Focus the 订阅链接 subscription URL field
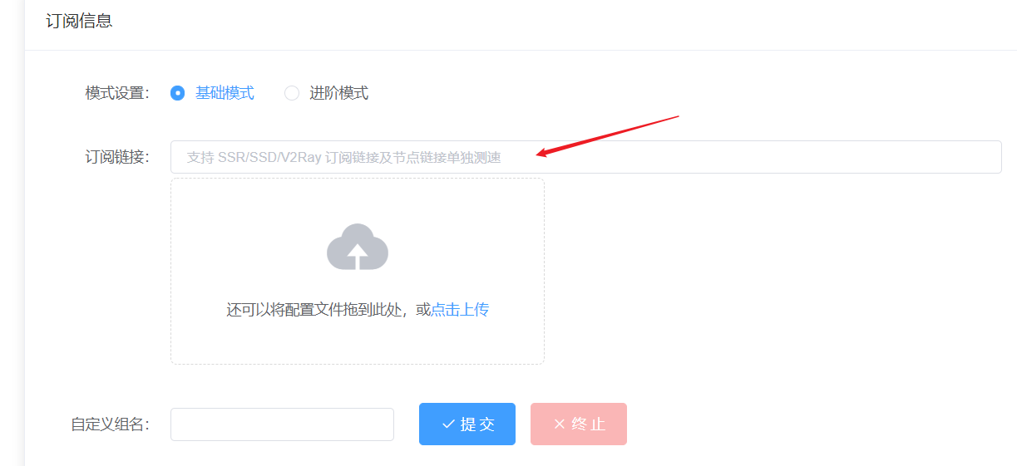This screenshot has width=1017, height=466. [586, 157]
